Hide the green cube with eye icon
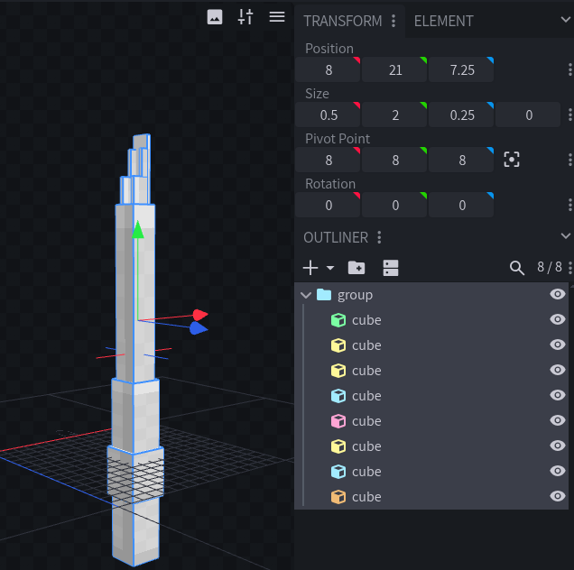The width and height of the screenshot is (574, 570). click(x=558, y=319)
